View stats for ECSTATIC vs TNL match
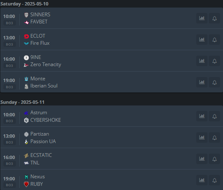Viewport: 223px width, 190px height. 202,159
